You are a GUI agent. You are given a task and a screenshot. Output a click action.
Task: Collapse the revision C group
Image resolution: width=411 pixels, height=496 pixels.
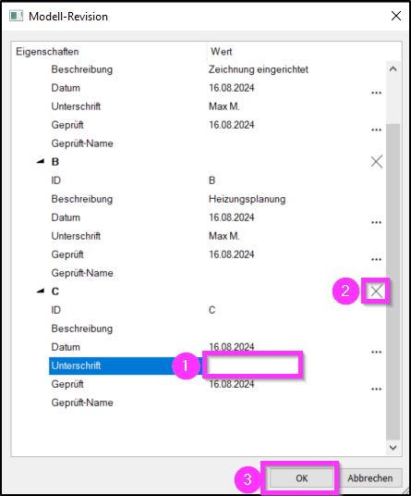[x=41, y=291]
